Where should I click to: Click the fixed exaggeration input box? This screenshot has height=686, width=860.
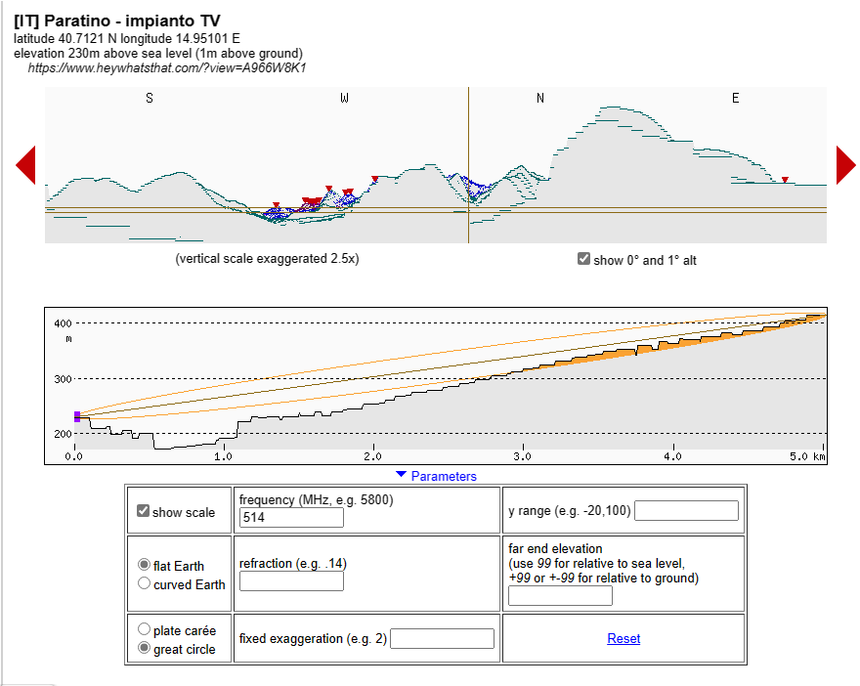(x=442, y=639)
